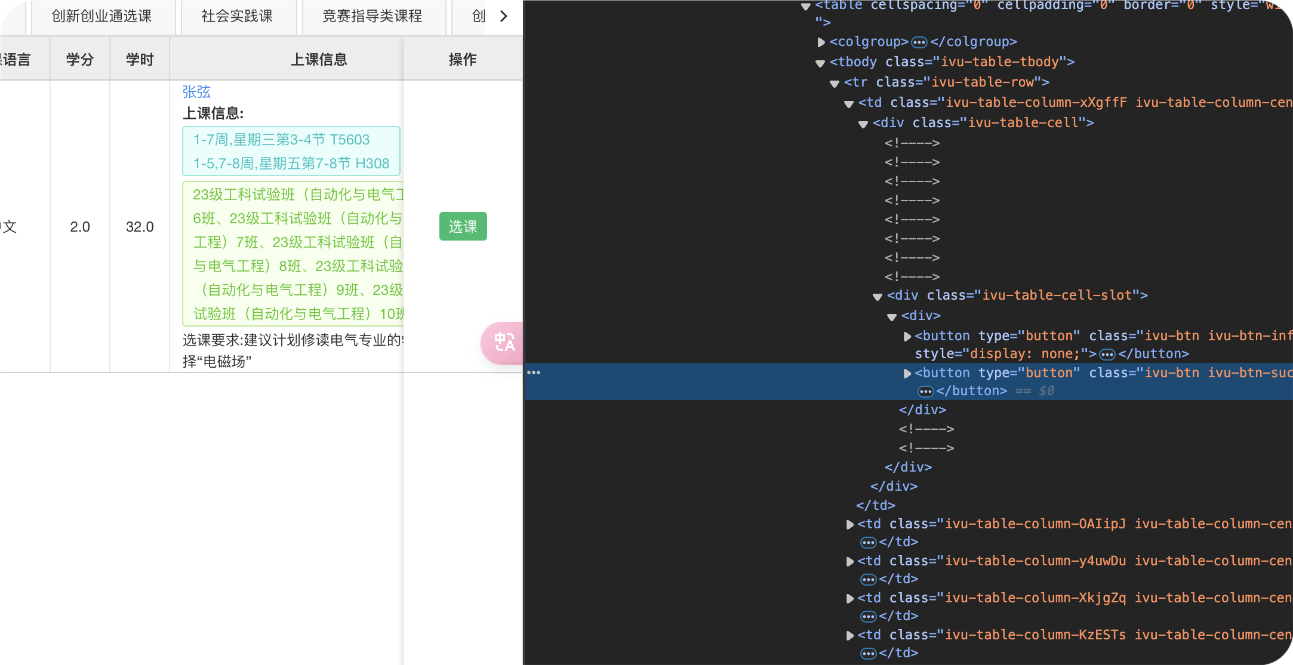Switch to 社会实践课 tab
The height and width of the screenshot is (665, 1293).
(x=237, y=16)
